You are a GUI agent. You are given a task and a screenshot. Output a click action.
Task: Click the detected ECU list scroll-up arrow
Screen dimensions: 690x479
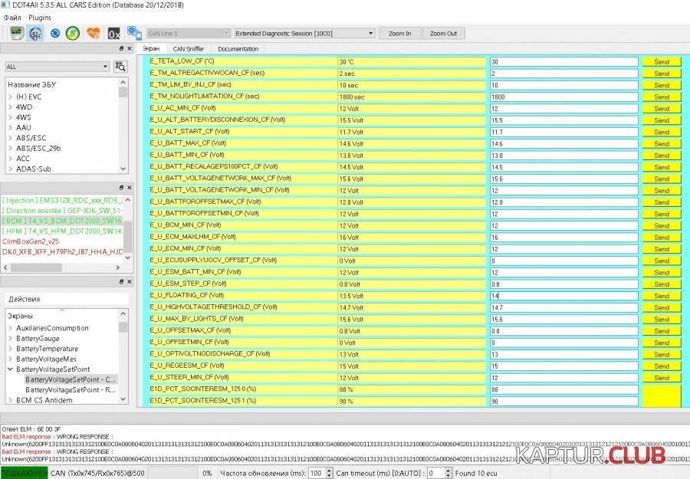pos(127,200)
